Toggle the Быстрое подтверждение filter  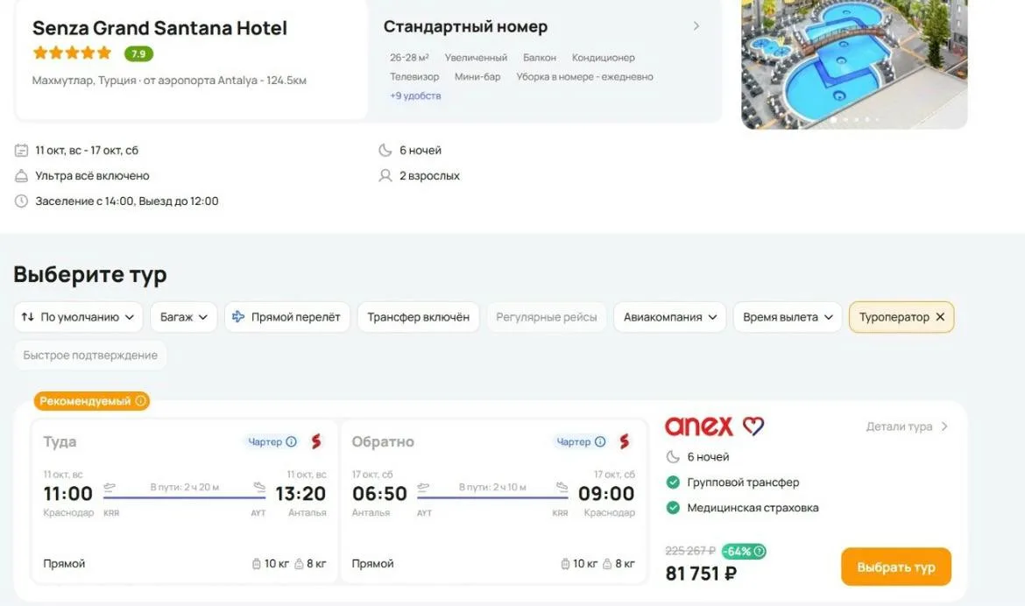[x=90, y=355]
